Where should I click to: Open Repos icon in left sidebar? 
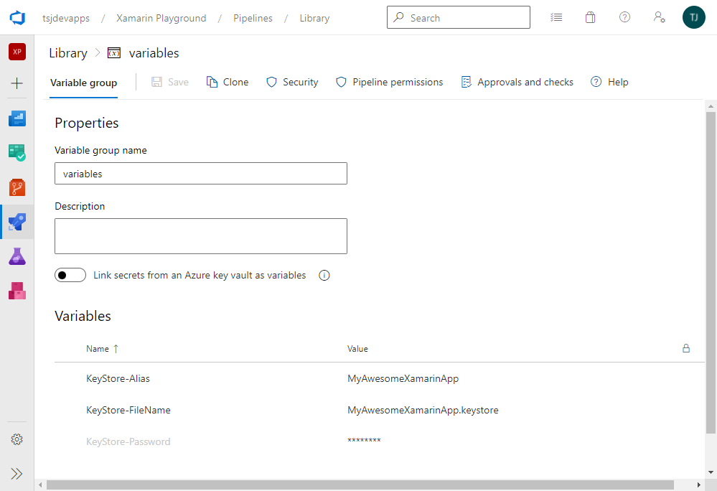(17, 188)
